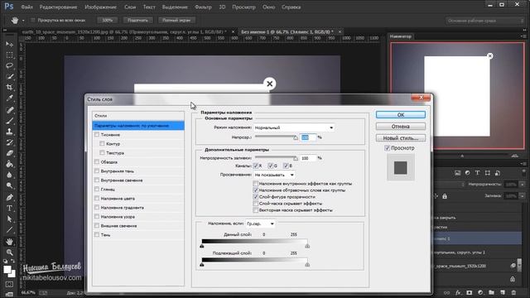Filter layers by type (T) icon
The image size is (530, 298).
(x=477, y=173)
